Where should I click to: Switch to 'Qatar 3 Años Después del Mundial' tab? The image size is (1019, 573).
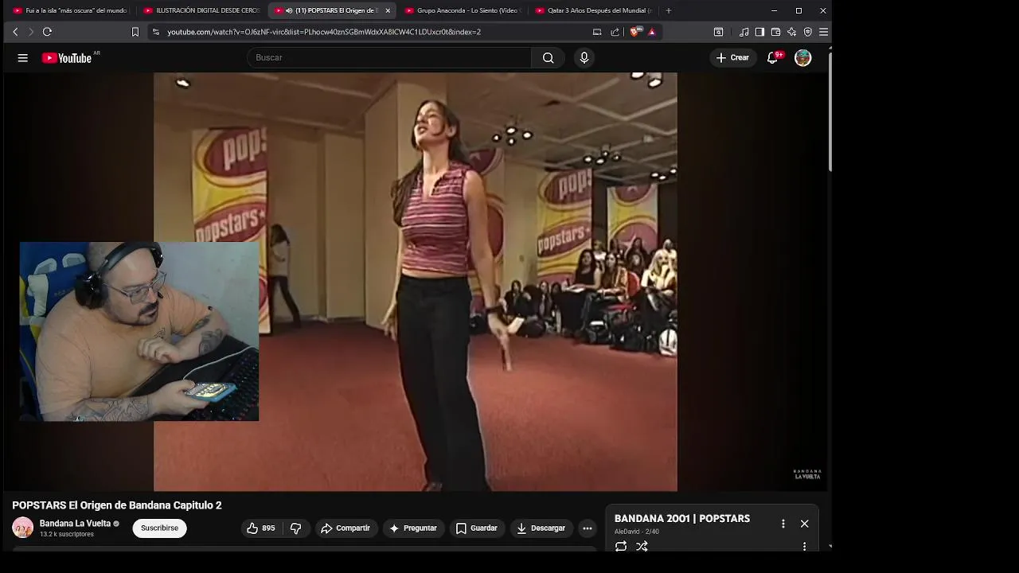coord(594,10)
